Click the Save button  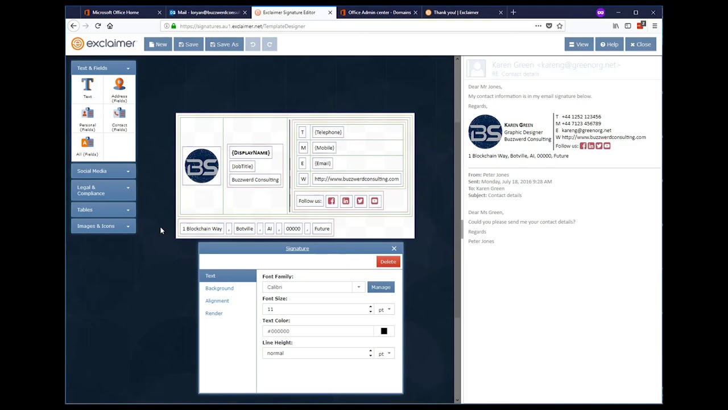(x=188, y=44)
